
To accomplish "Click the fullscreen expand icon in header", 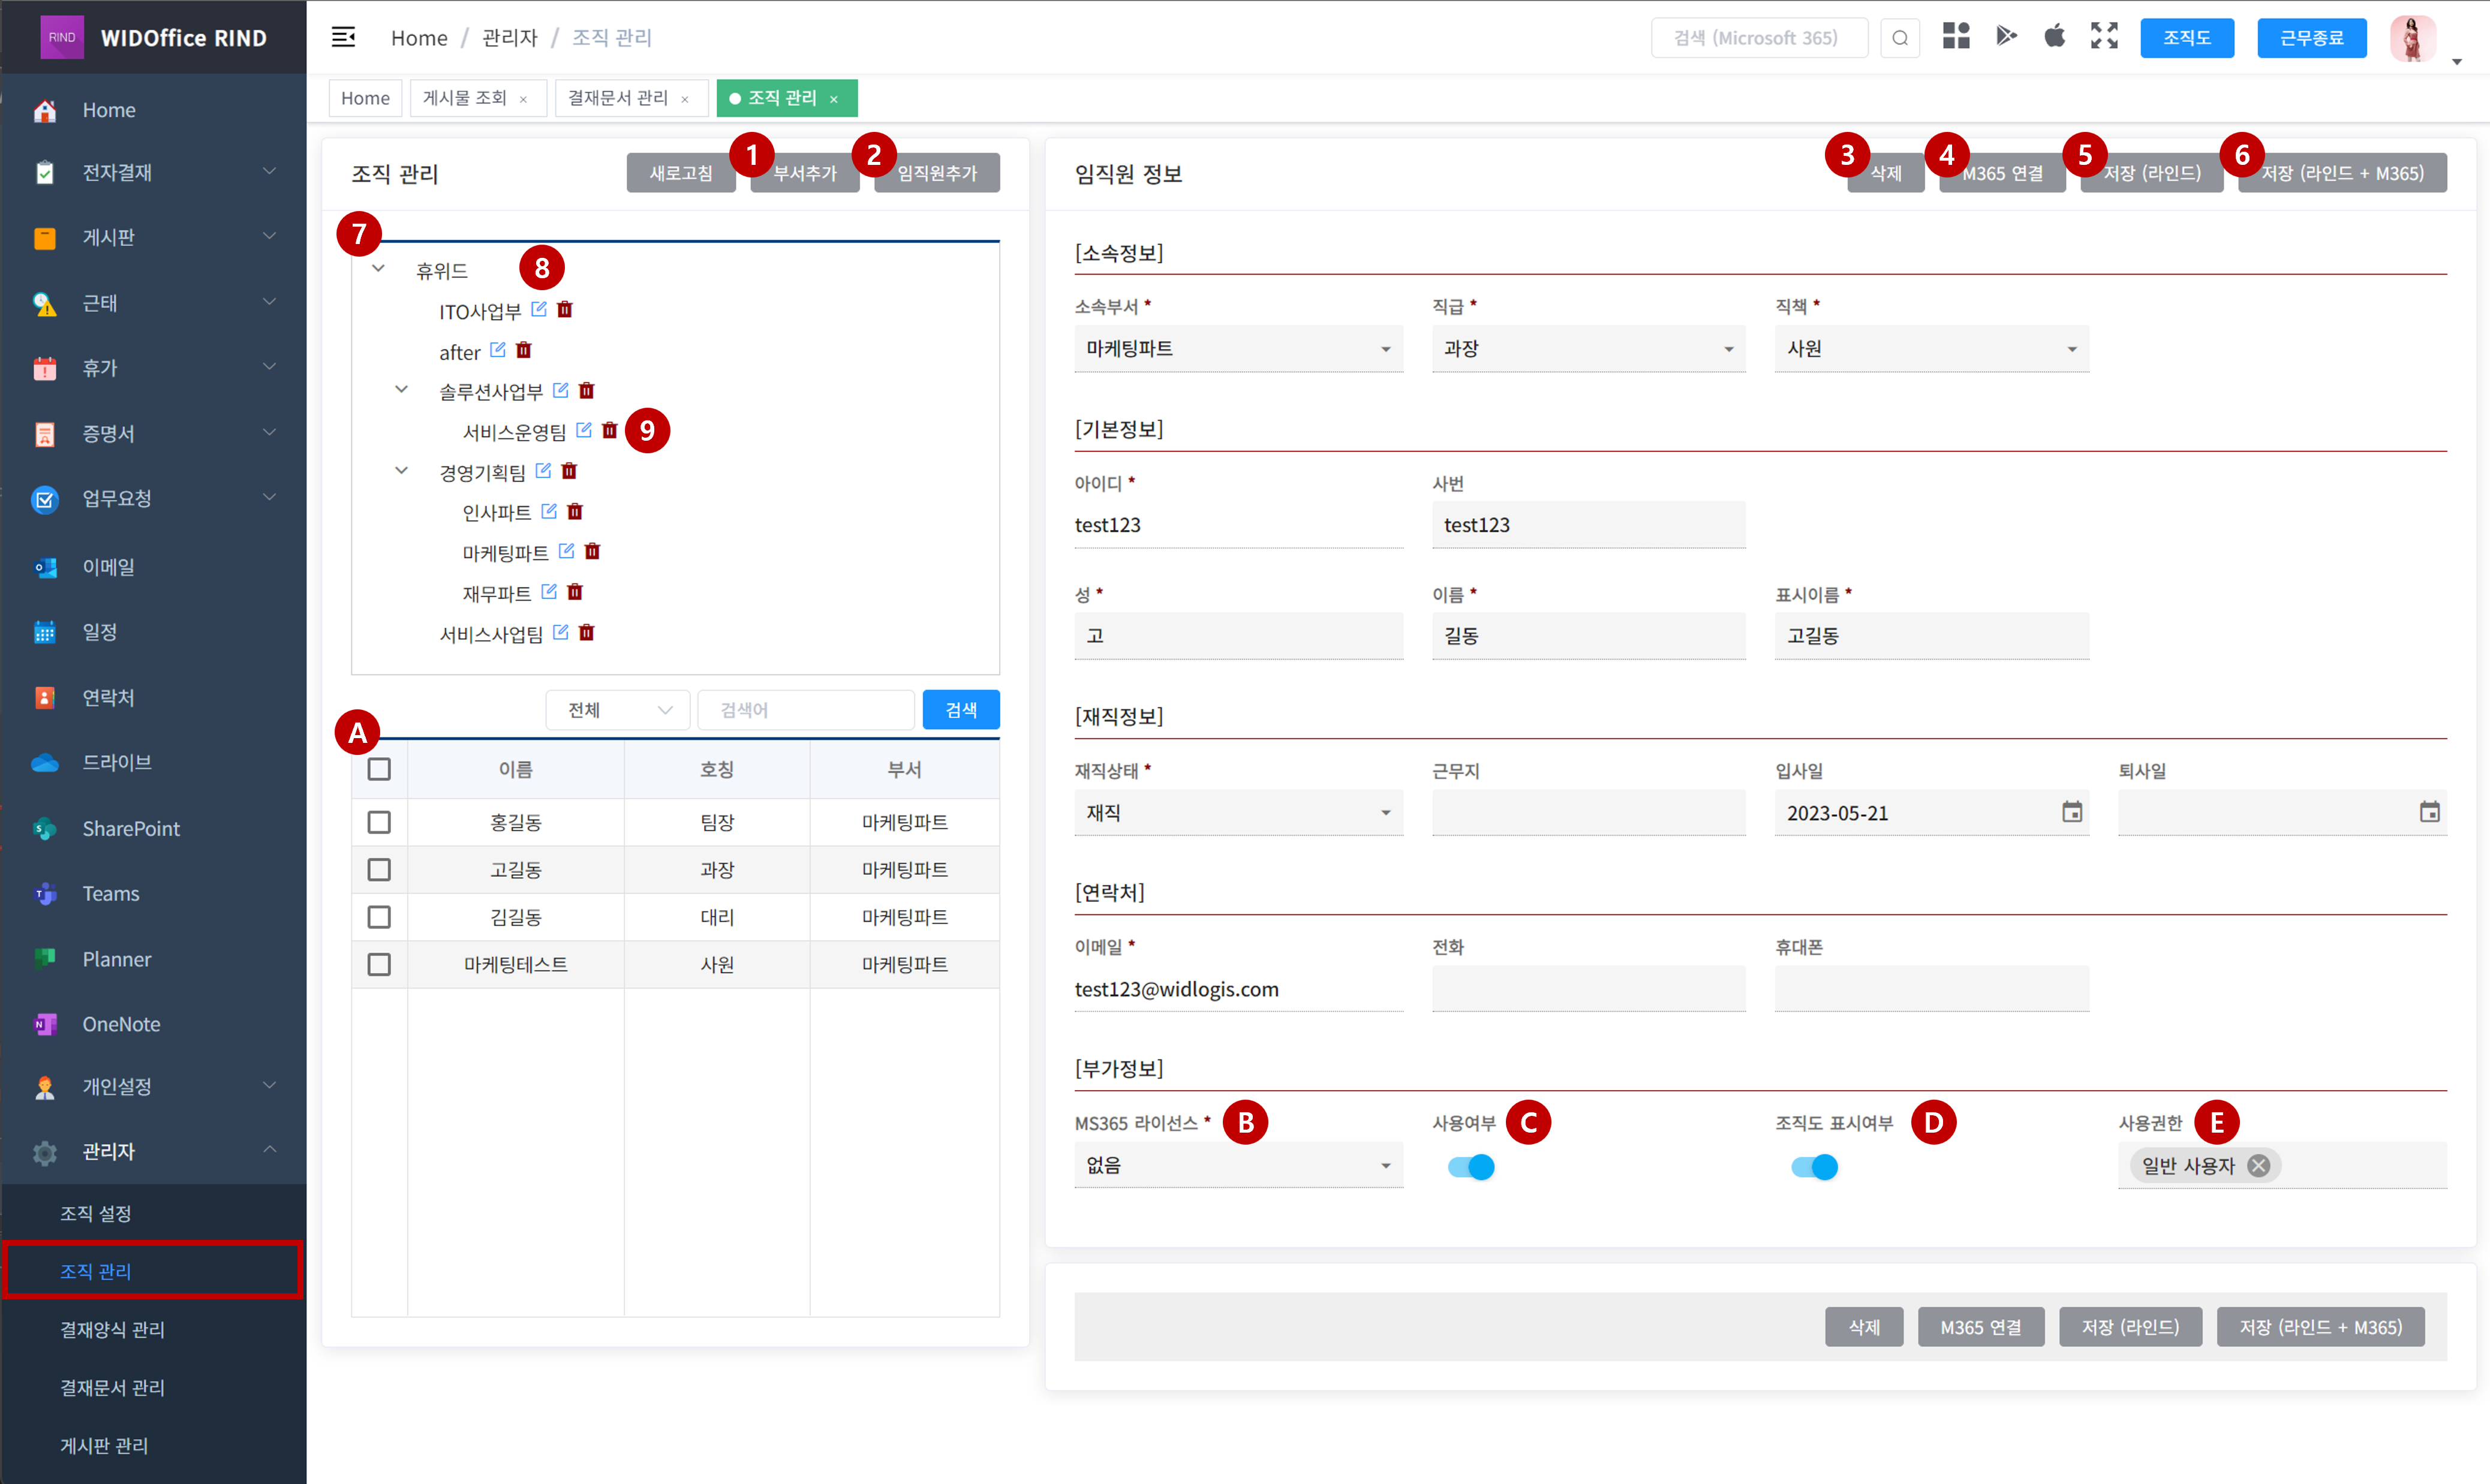I will click(2104, 37).
